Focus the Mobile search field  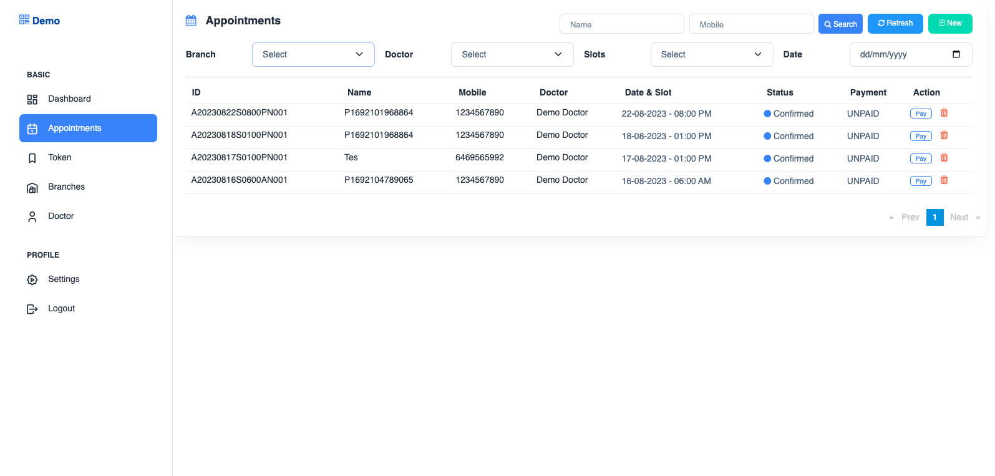click(x=751, y=24)
